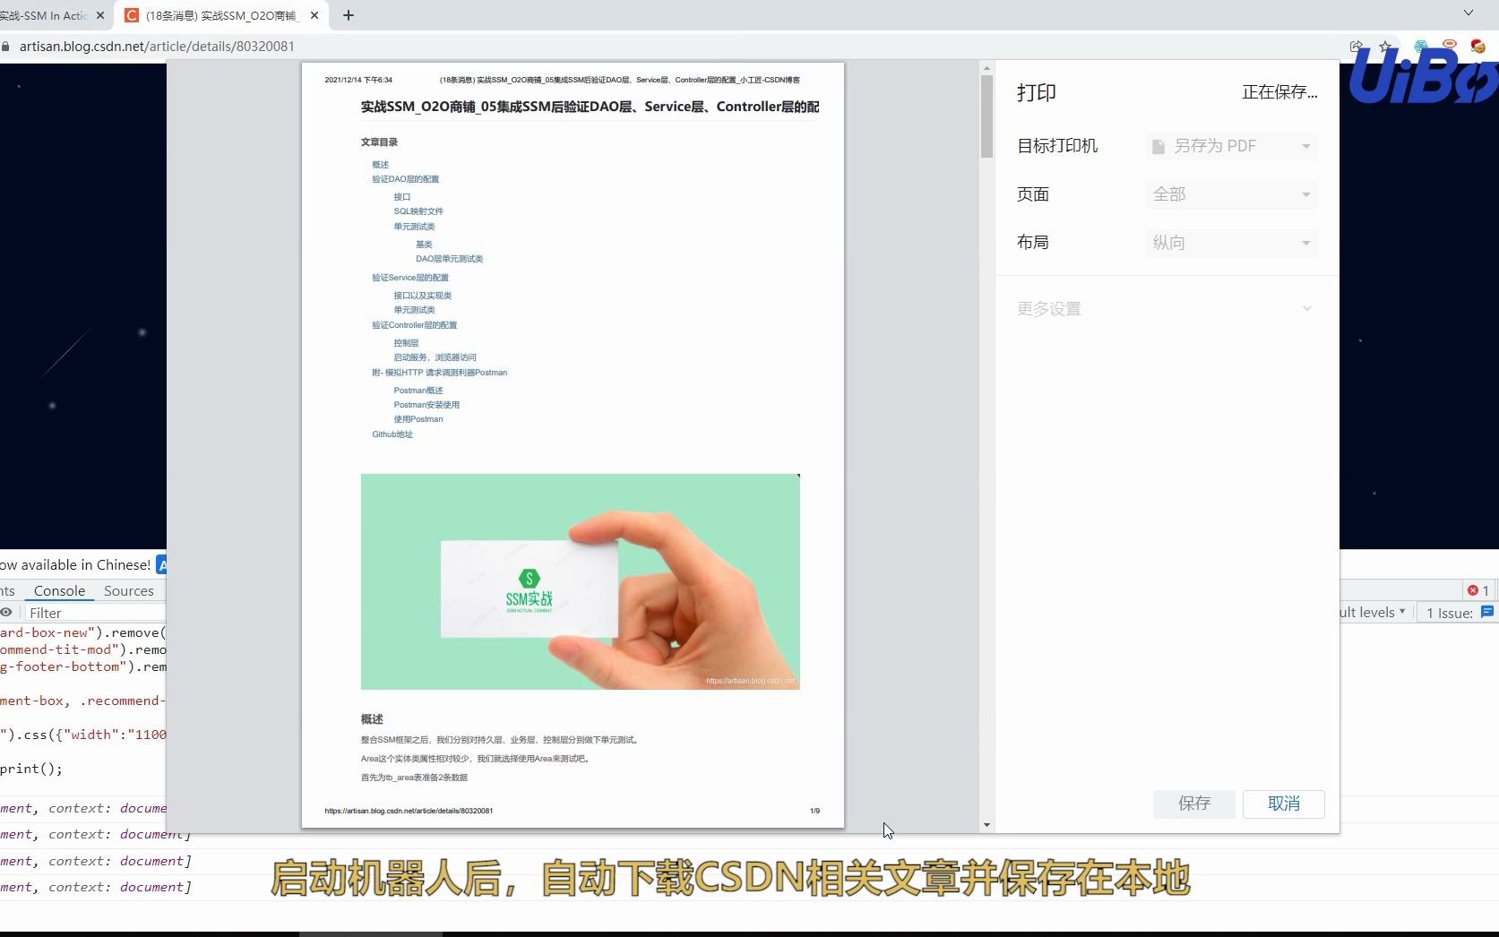The width and height of the screenshot is (1499, 937).
Task: Click the CSDN favicon on the active tab
Action: pos(132,15)
